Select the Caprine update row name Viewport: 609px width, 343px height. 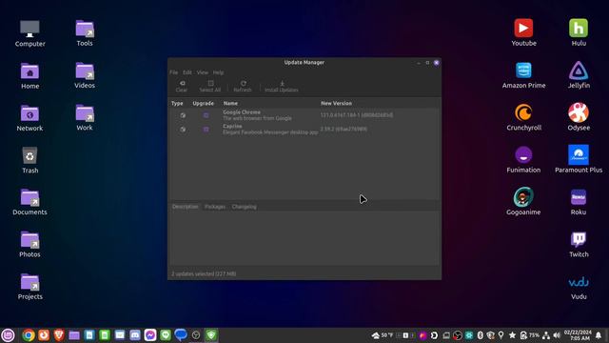tap(232, 126)
